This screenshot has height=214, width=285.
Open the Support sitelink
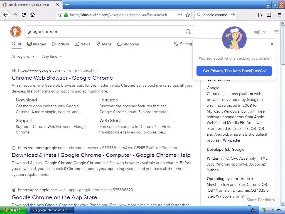pyautogui.click(x=24, y=120)
